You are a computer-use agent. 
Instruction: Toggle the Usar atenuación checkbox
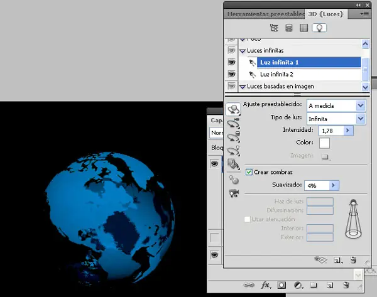247,219
